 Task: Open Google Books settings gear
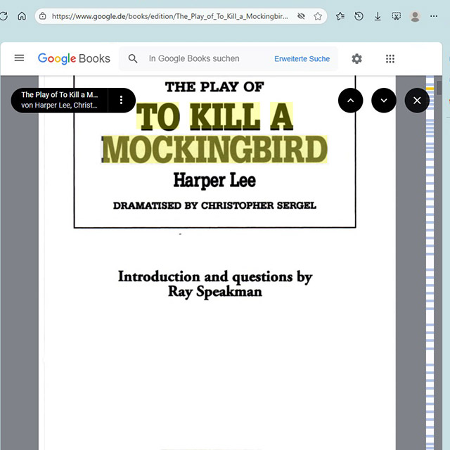[x=356, y=59]
